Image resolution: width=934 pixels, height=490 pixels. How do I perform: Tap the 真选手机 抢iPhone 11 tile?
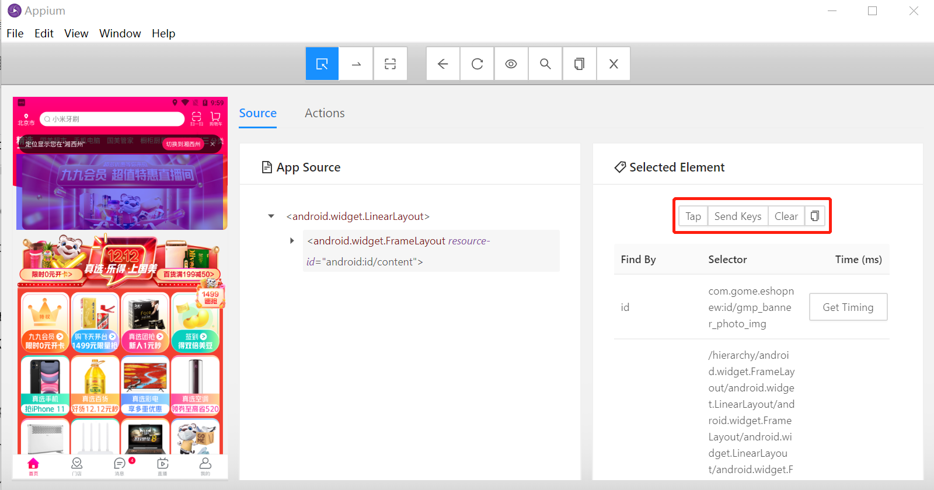coord(45,385)
